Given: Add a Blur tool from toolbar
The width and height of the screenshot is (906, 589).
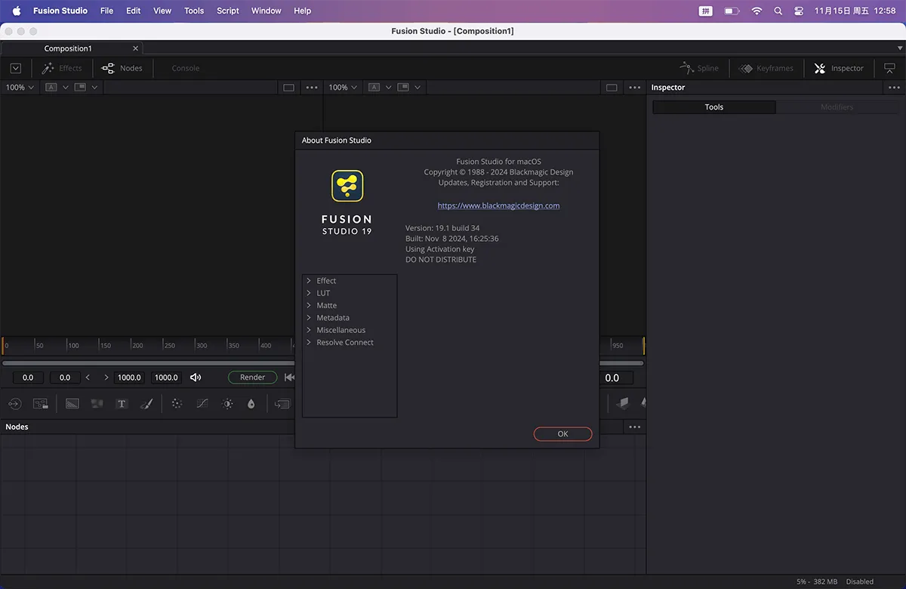Looking at the screenshot, I should coord(251,404).
